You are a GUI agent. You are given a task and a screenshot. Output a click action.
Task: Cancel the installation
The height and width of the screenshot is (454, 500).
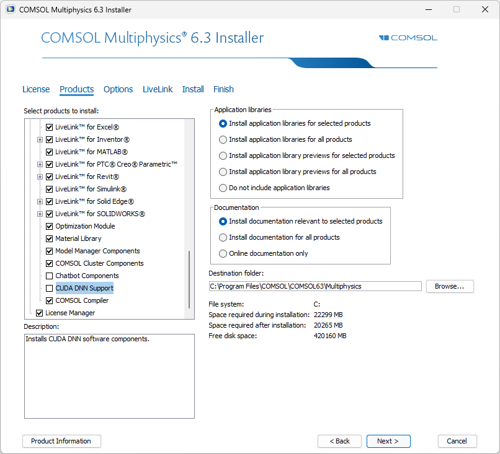click(x=457, y=441)
